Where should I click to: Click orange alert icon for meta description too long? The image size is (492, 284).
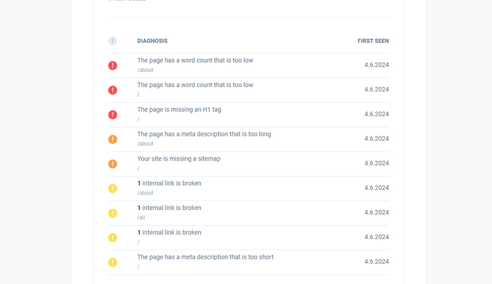coord(113,140)
